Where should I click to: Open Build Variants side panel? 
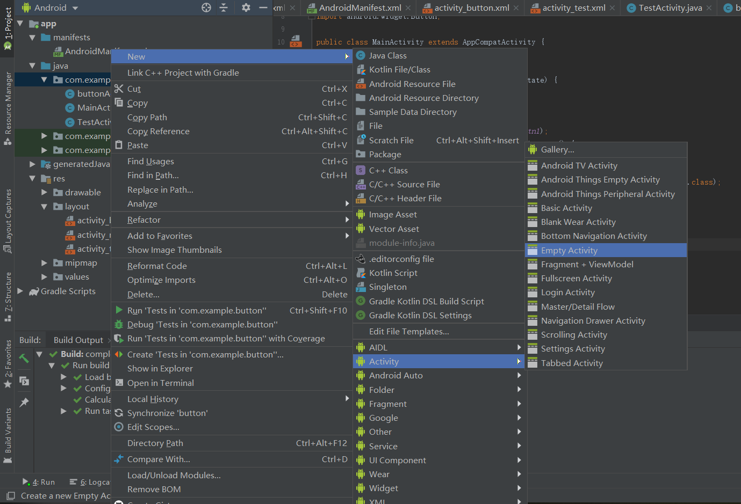[8, 435]
